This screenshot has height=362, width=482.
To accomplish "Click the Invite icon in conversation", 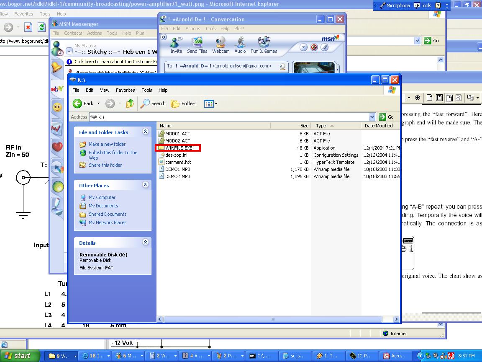I will click(x=176, y=45).
